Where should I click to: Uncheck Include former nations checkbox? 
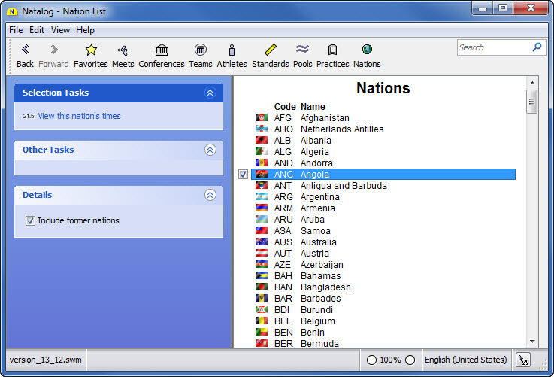[31, 221]
